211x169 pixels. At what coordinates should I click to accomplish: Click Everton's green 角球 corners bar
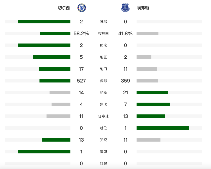coord(153,104)
